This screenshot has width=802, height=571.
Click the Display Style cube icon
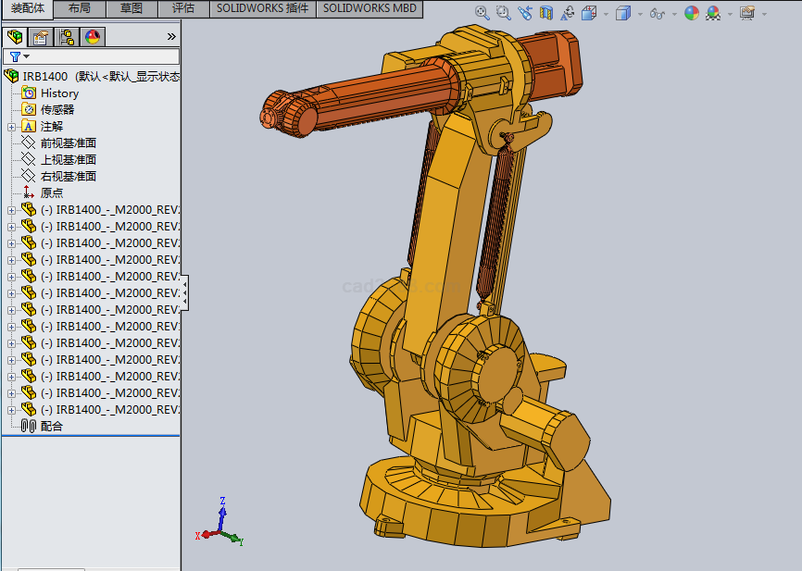622,13
